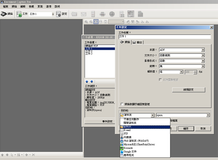Click the gray up arrow in bottom page toolbar
218x160 pixels.
coord(3,155)
